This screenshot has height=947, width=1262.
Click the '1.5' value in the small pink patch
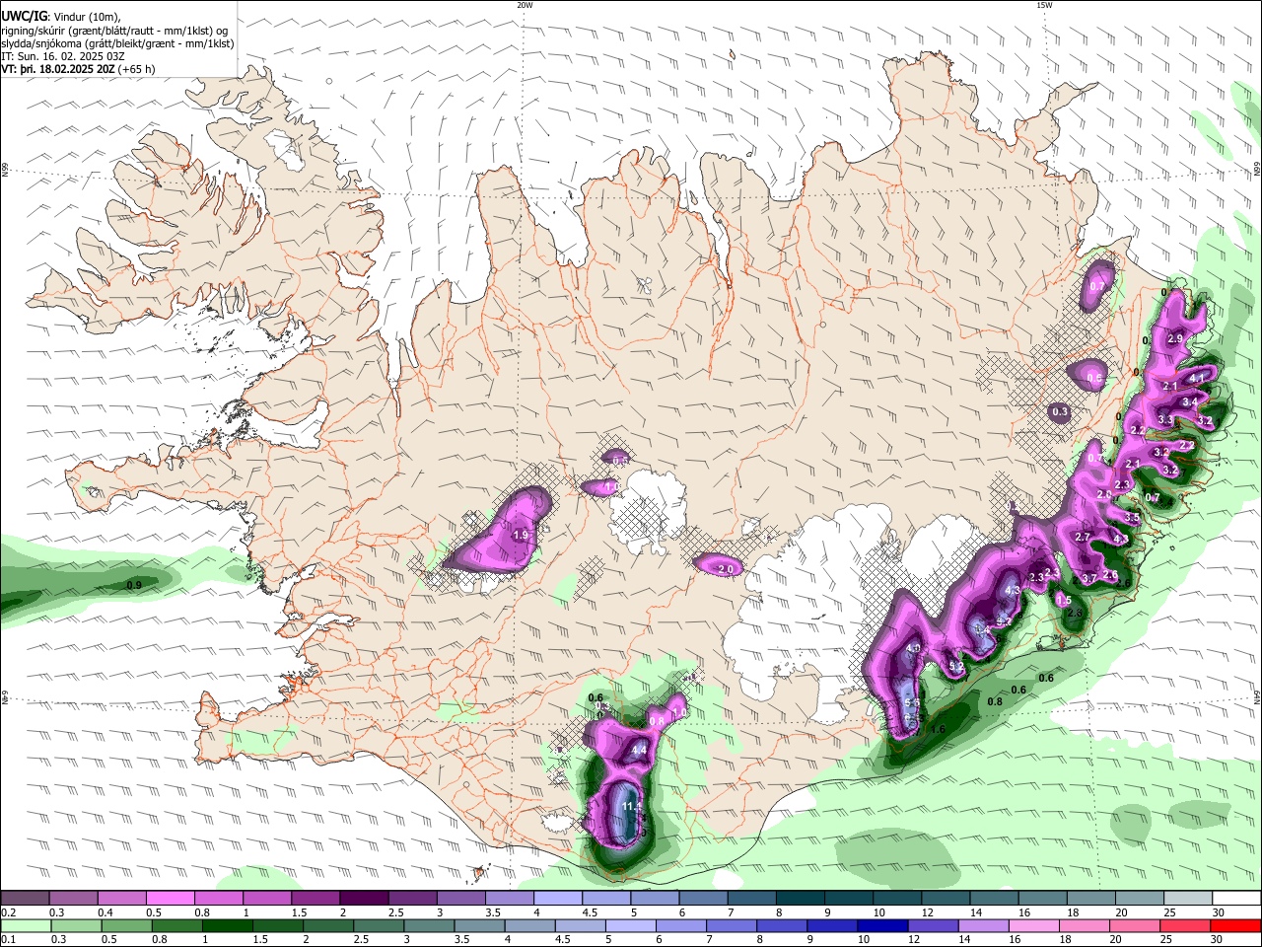point(1064,600)
